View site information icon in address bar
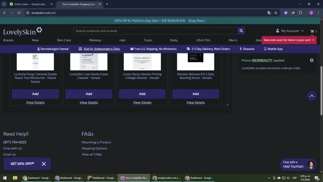 pyautogui.click(x=27, y=13)
